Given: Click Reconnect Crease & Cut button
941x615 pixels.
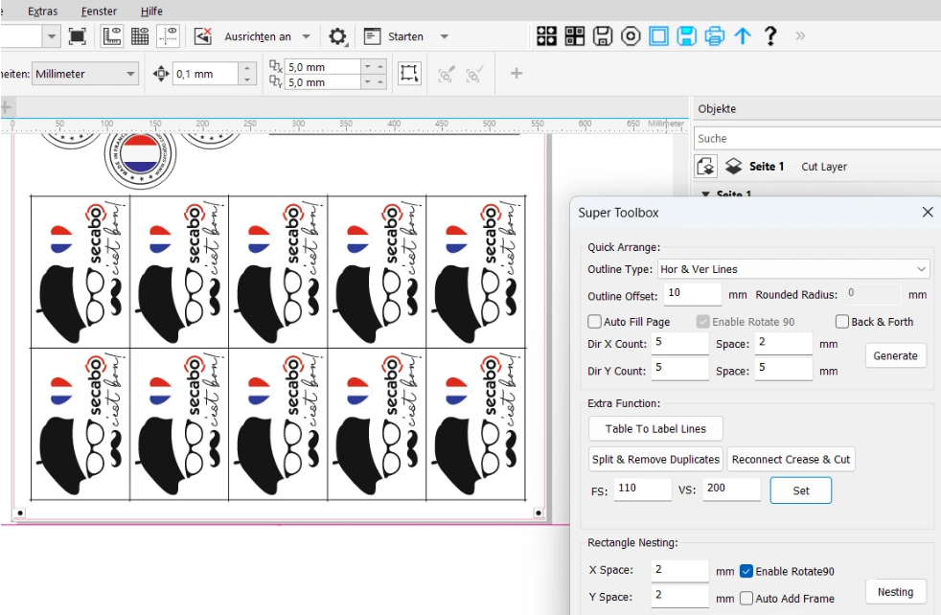Looking at the screenshot, I should point(791,459).
